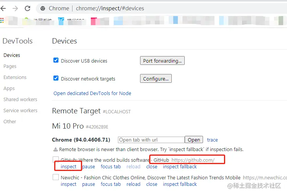Reload the page with refresh icon
The height and width of the screenshot is (195, 287).
click(27, 8)
